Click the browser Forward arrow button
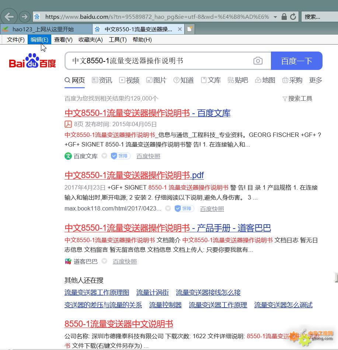This screenshot has width=338, height=350. (x=24, y=17)
